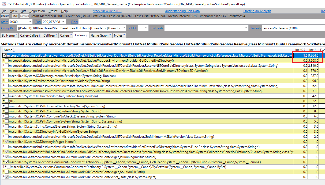Click the Callees tab help question mark
The height and width of the screenshot is (185, 325).
coord(86,35)
